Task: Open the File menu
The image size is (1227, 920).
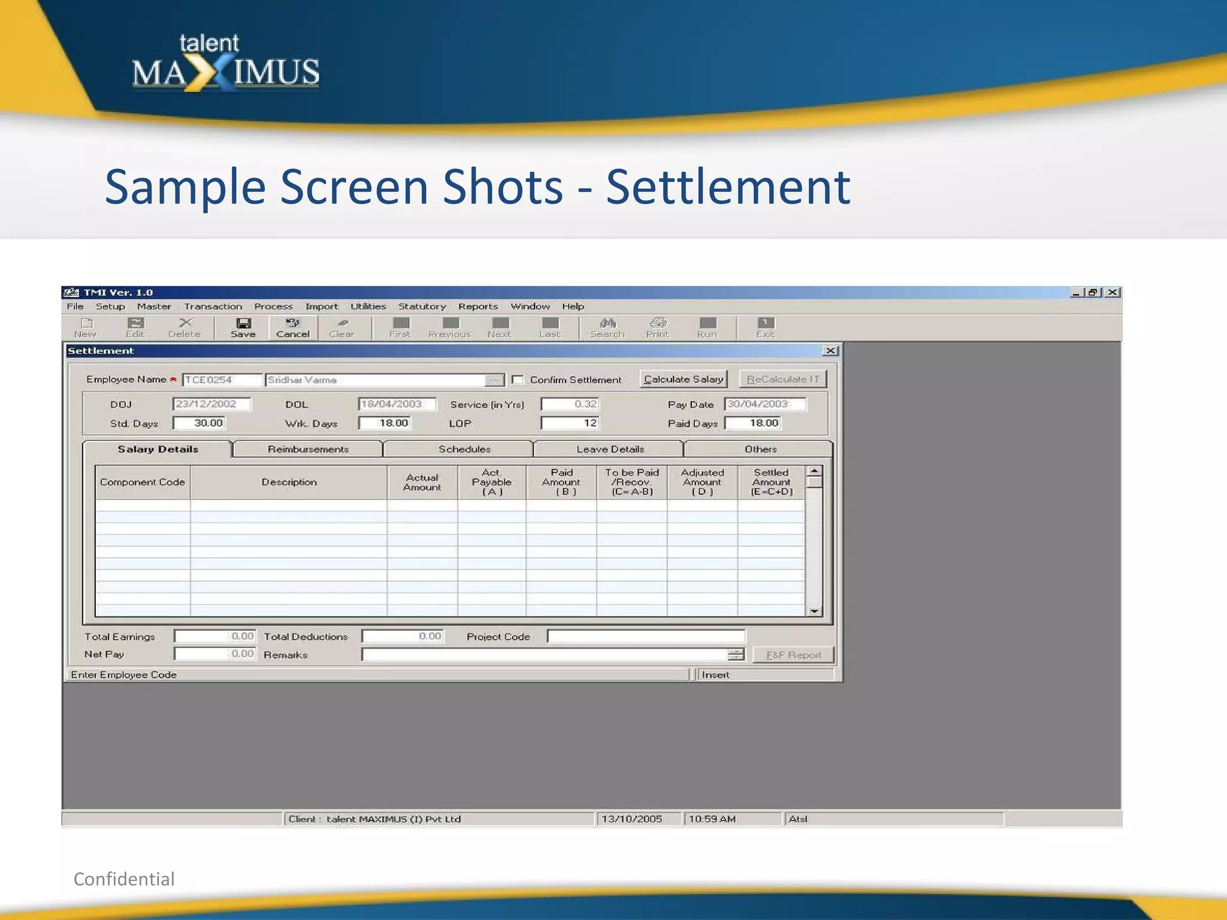Action: pos(75,306)
